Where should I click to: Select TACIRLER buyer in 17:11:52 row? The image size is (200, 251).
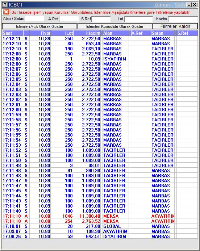(x=116, y=150)
